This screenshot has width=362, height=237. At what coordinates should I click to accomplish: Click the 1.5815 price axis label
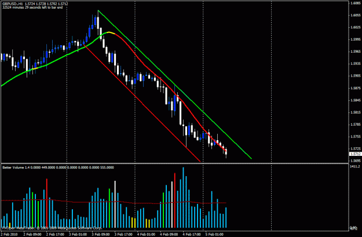coord(356,112)
